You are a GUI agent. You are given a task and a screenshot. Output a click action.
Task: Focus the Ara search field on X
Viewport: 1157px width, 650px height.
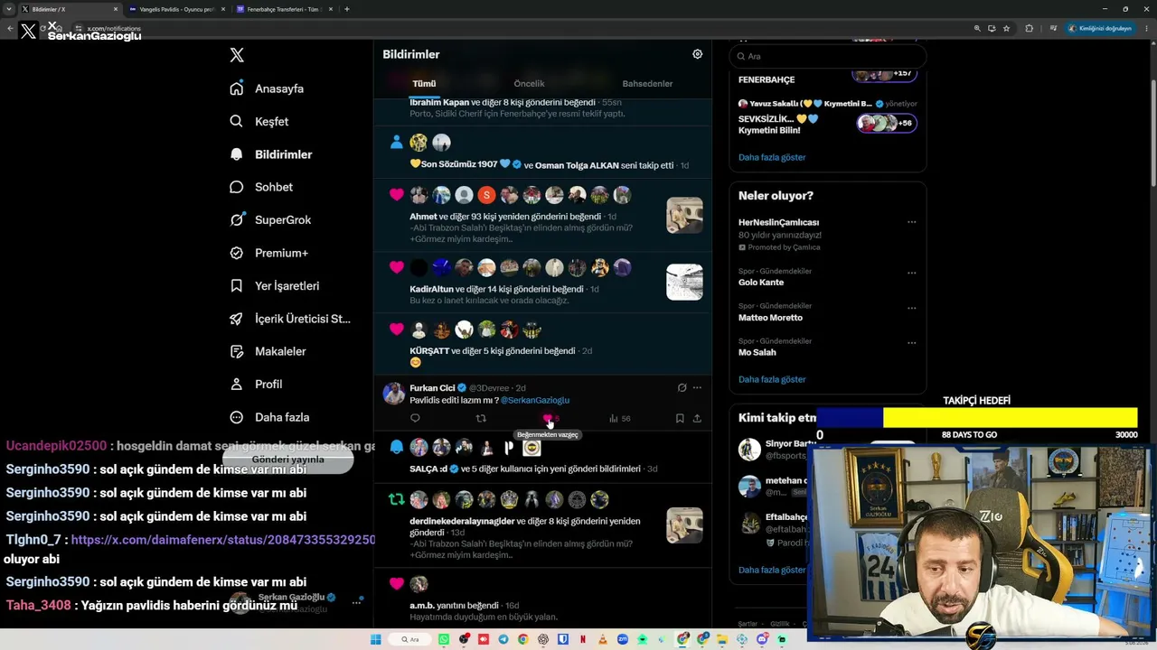(827, 56)
